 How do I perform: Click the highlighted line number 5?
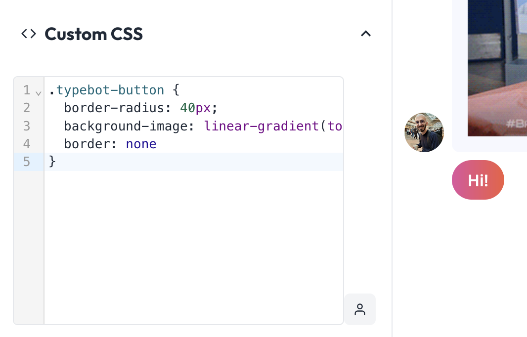[27, 162]
